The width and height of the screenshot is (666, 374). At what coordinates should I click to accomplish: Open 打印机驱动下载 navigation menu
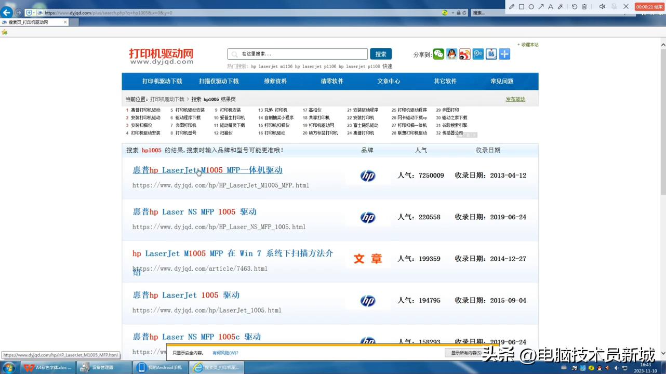(163, 81)
